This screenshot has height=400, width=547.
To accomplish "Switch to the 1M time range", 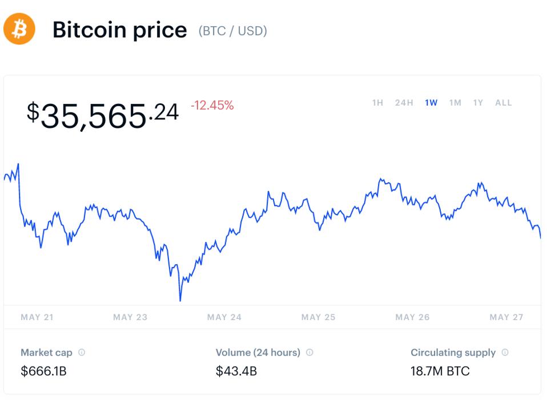I will [x=455, y=103].
